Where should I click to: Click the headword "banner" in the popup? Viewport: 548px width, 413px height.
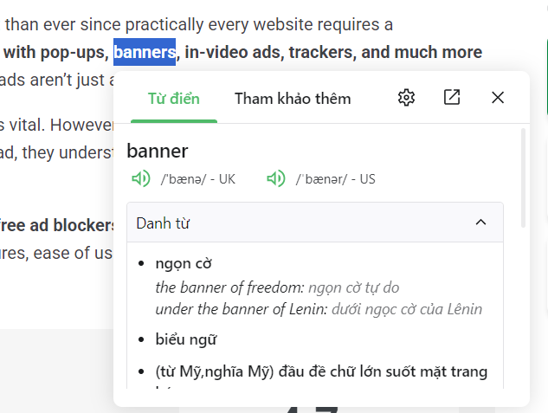click(x=158, y=152)
